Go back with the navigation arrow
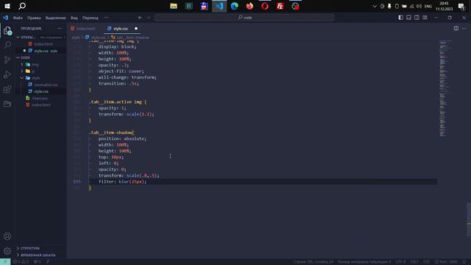 click(140, 18)
